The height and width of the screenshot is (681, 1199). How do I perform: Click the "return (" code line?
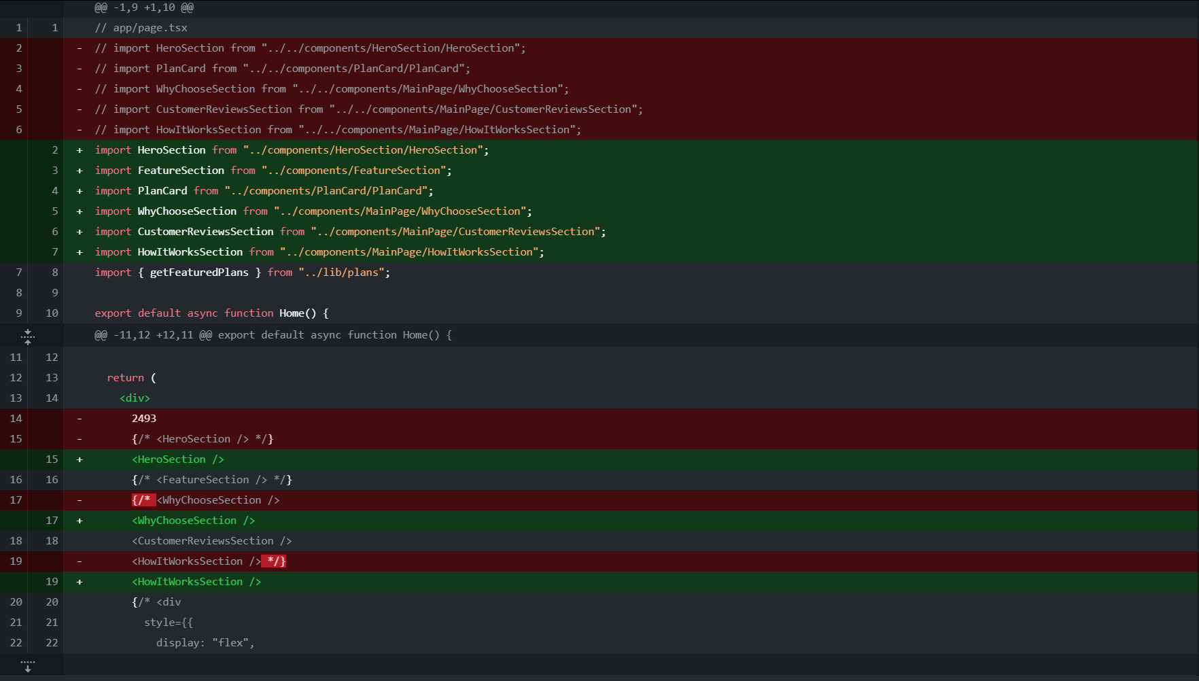point(131,378)
